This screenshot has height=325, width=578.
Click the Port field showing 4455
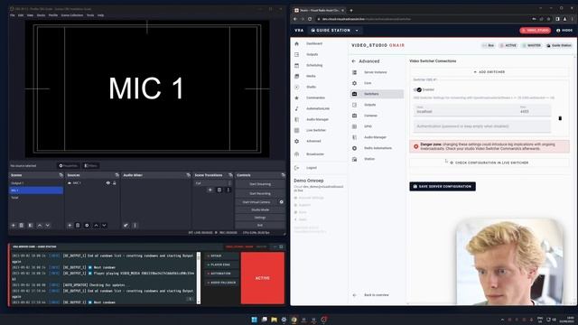pos(535,110)
